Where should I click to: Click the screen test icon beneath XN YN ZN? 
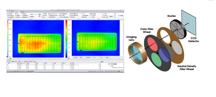pos(30,17)
